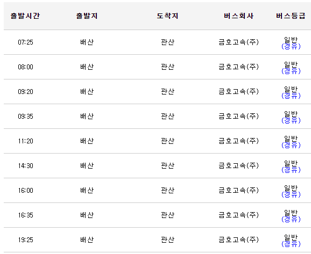Open the (경유) link for the 09:20 bus
The width and height of the screenshot is (311, 254).
point(291,96)
